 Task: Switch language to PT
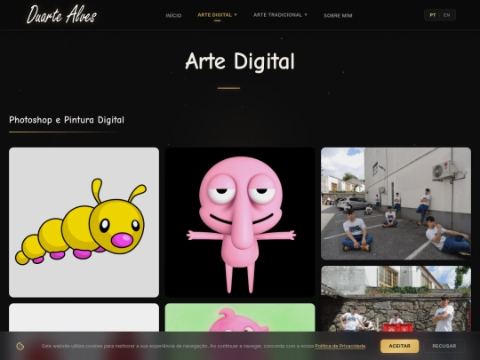click(433, 15)
